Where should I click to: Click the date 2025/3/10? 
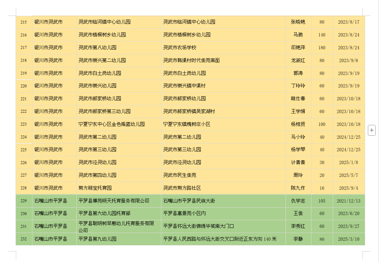point(349,239)
